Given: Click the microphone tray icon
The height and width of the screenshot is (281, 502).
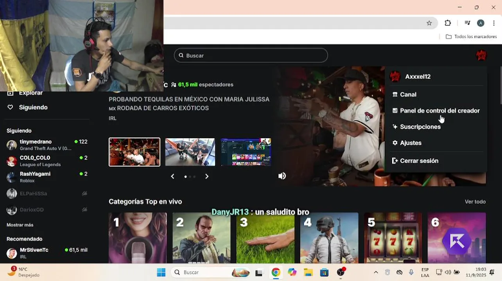Looking at the screenshot, I should 411,272.
